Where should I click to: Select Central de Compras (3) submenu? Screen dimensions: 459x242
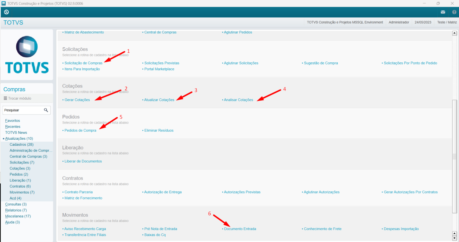tap(28, 156)
